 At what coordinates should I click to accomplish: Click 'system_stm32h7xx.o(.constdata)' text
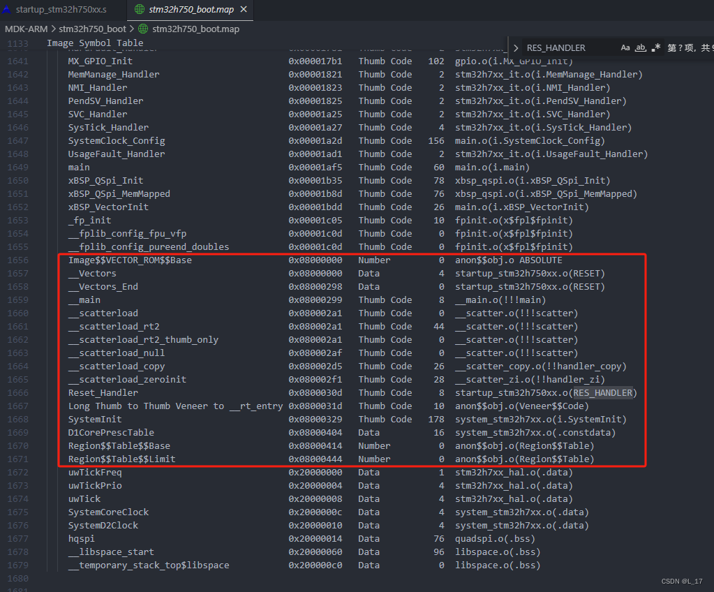[x=535, y=432]
